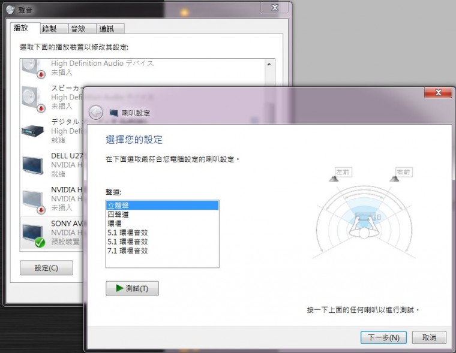Screen dimensions: 456x353
Task: Select the DELL U27 monitor device icon
Action: click(x=33, y=165)
